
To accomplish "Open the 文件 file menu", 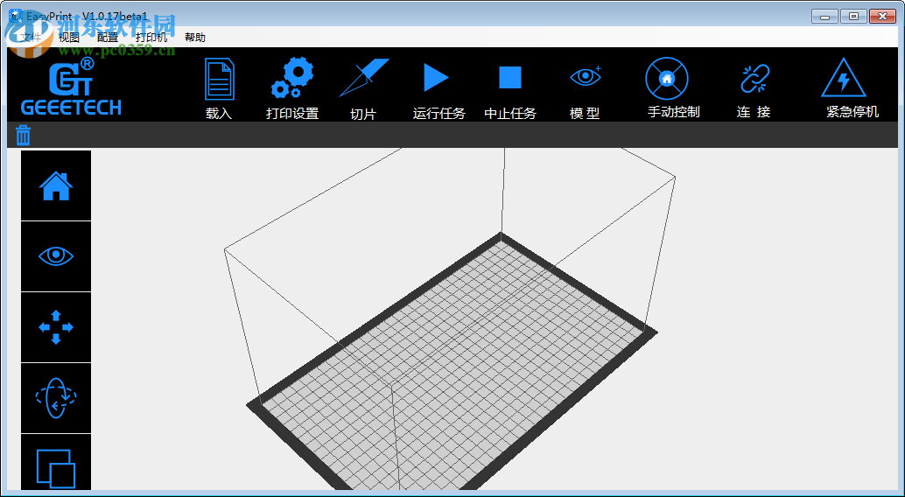I will tap(30, 38).
